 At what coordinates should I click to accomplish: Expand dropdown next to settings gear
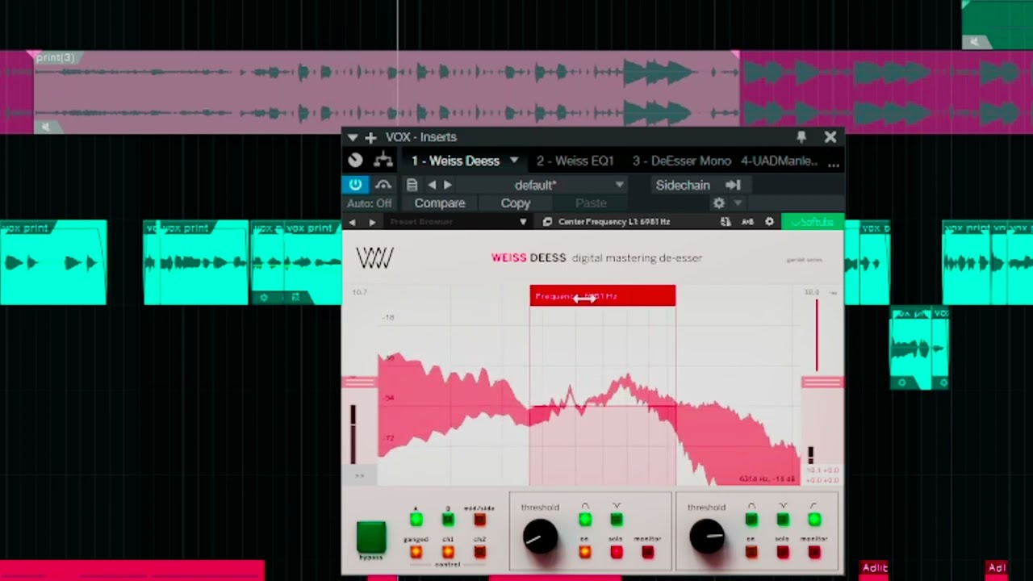738,203
